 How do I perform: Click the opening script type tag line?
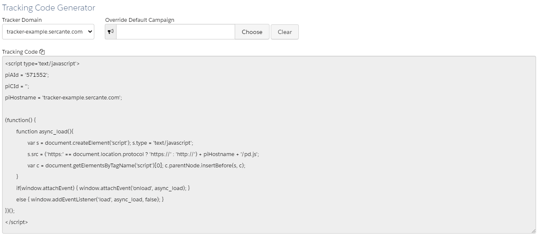pyautogui.click(x=42, y=64)
